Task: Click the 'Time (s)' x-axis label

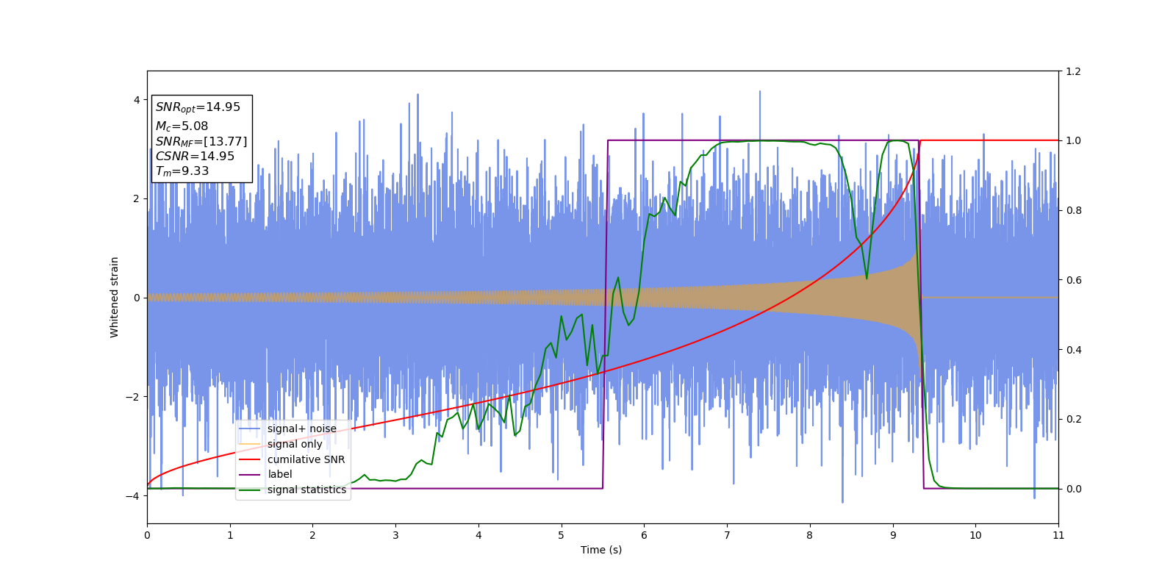Action: click(601, 550)
